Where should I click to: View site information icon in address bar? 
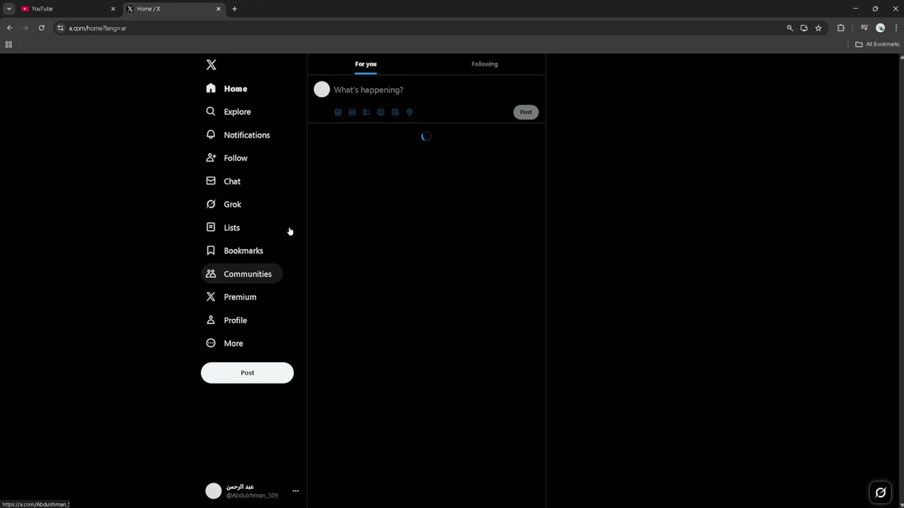pos(61,28)
